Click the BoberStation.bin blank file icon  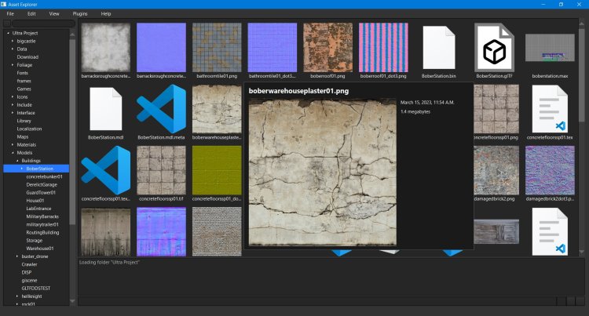tap(439, 47)
